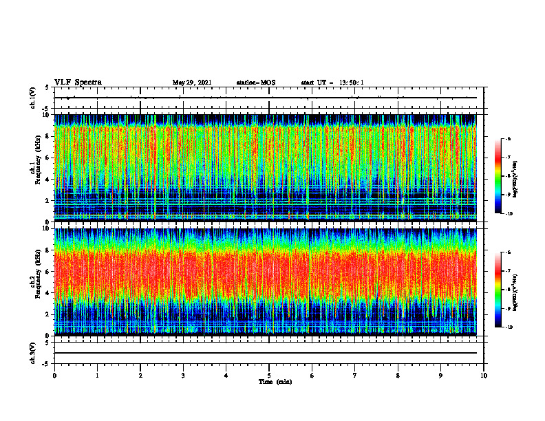
Task: Click the ch.2 spectrogram panel
Action: click(x=266, y=282)
